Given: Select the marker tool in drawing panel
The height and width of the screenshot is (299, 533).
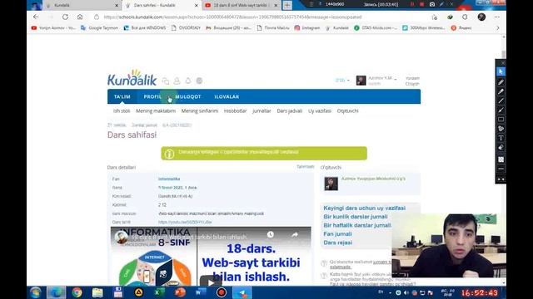Looking at the screenshot, I should click(x=501, y=91).
